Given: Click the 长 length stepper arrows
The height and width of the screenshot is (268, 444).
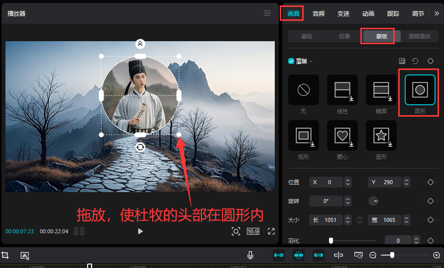Looking at the screenshot, I should [x=348, y=220].
